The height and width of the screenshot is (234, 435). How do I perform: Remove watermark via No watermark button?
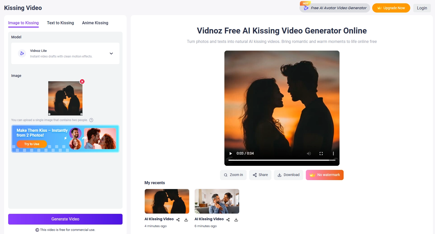pos(324,175)
